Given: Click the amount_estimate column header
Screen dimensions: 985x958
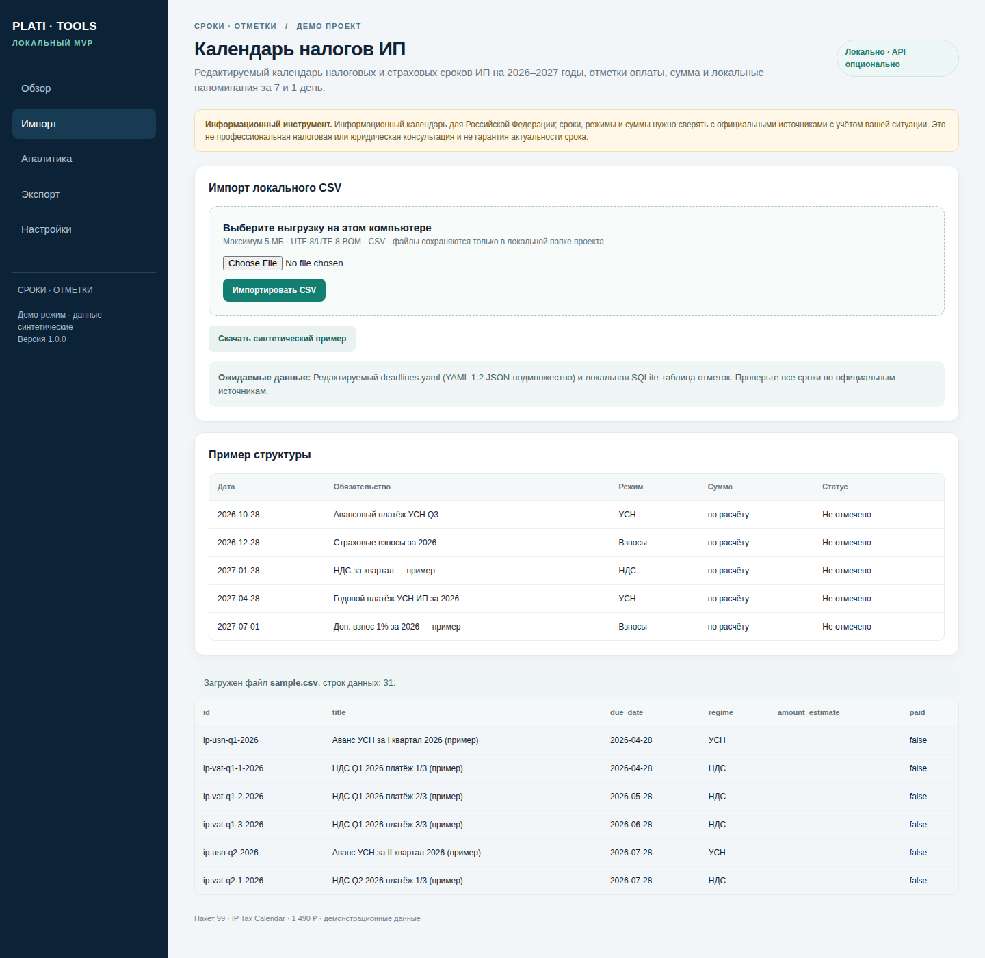Looking at the screenshot, I should [x=809, y=712].
